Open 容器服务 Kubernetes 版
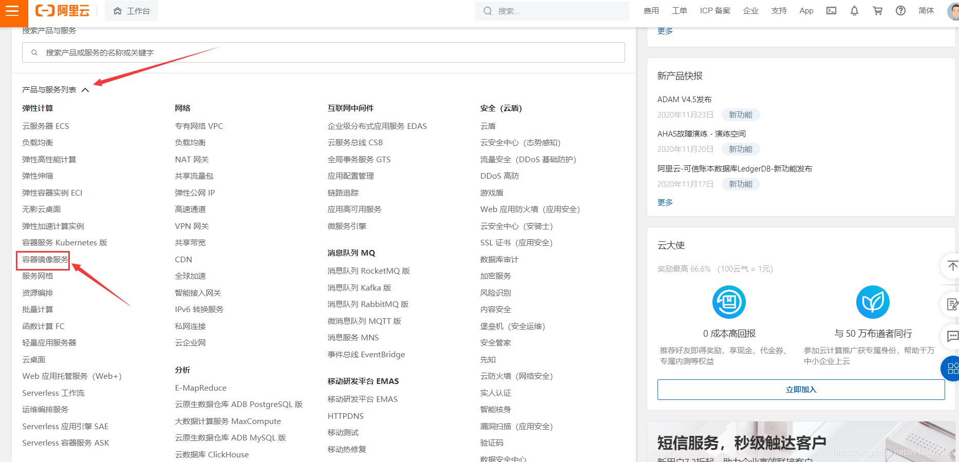This screenshot has width=959, height=462. [x=65, y=242]
